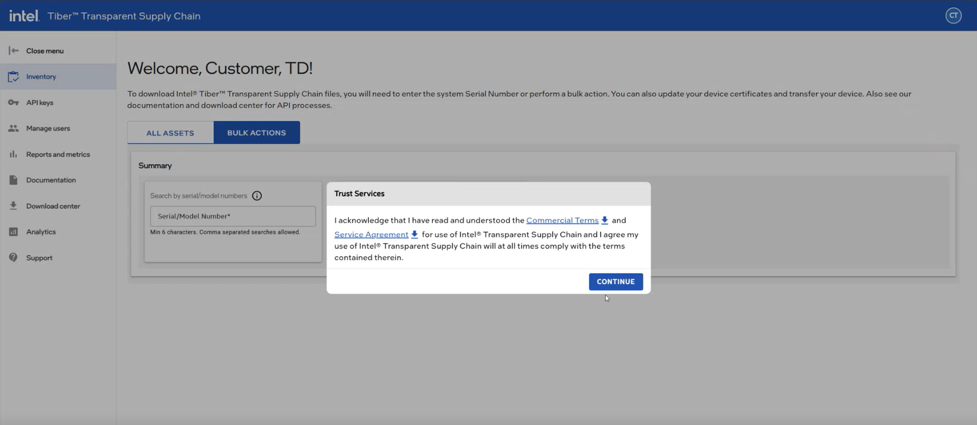The image size is (977, 425).
Task: Open Reports and metrics bar chart icon
Action: pos(14,154)
